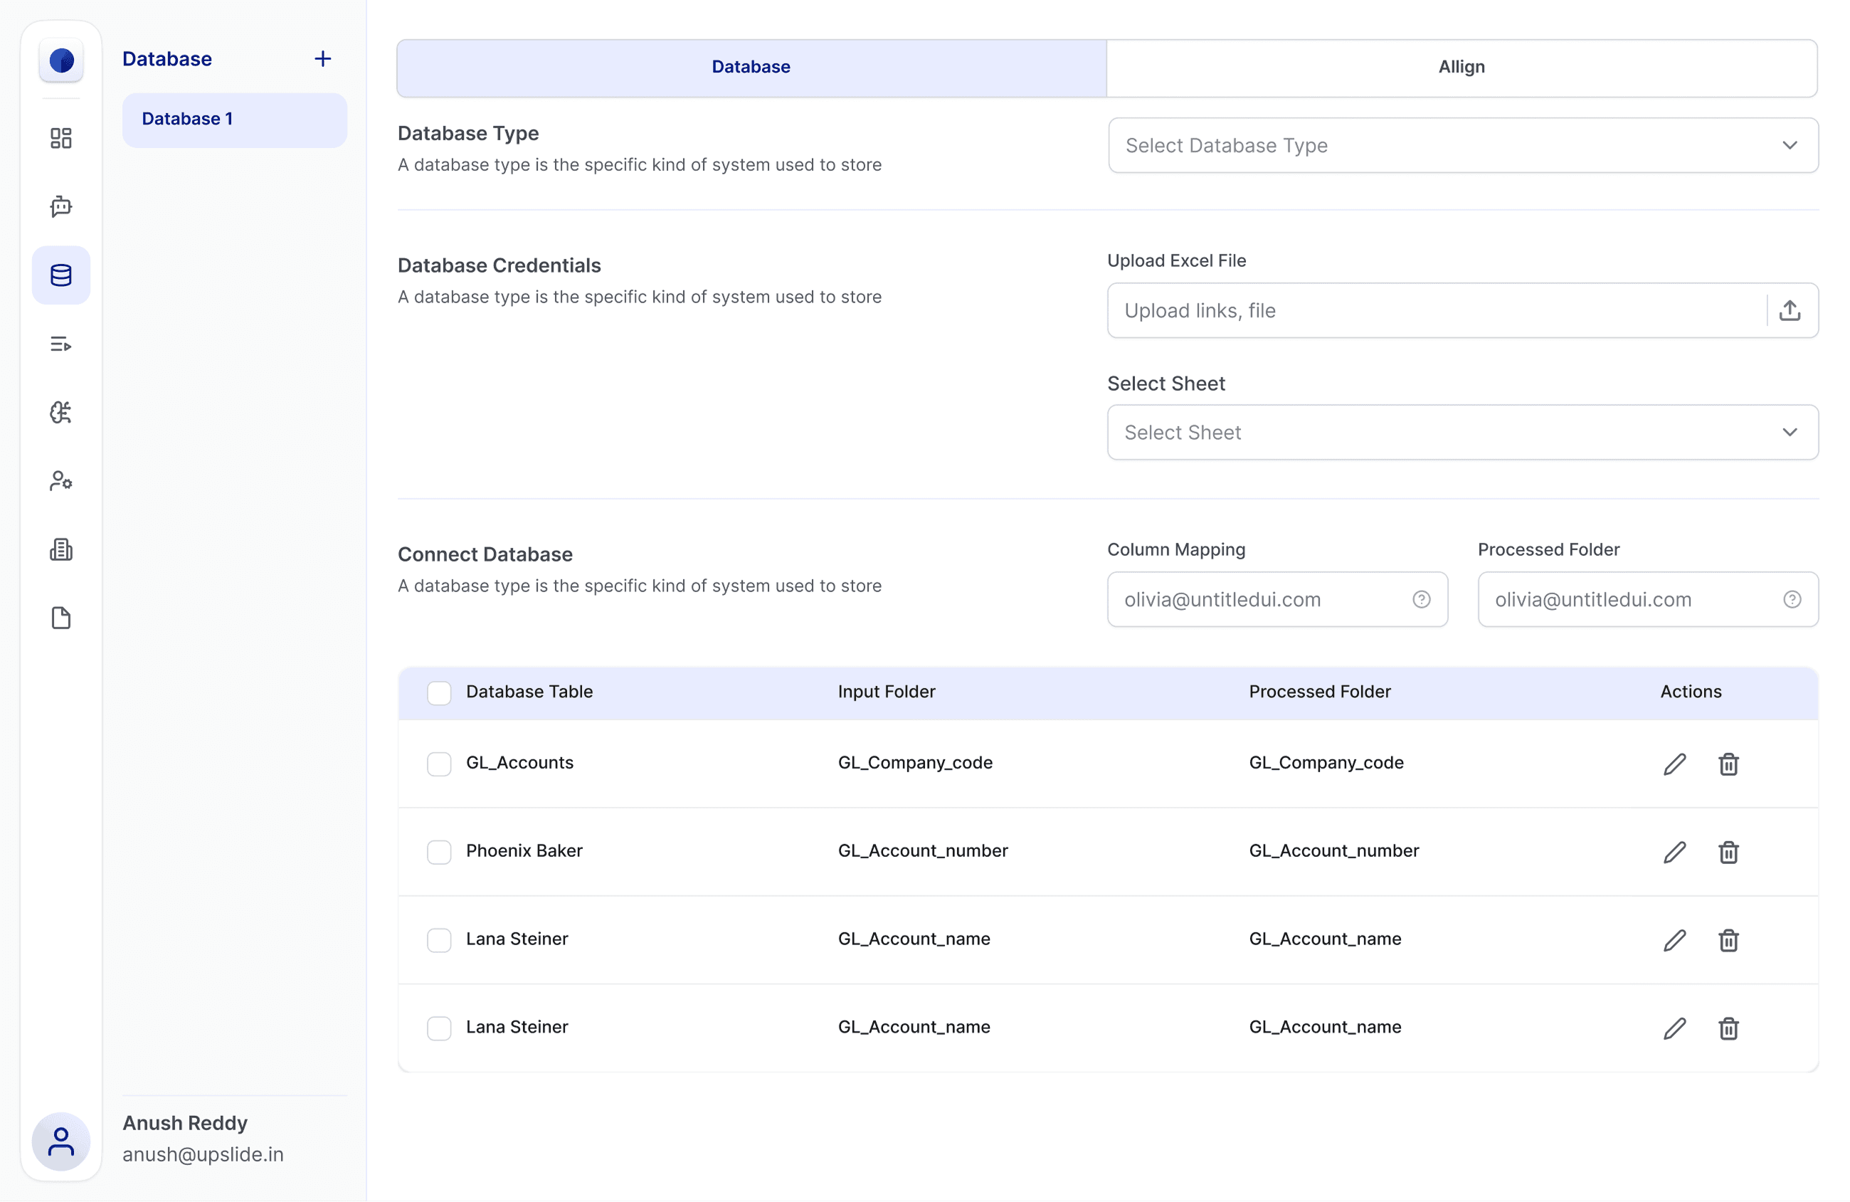Screen dimensions: 1850x1202
Task: Tick the Phoenix Baker row checkbox
Action: pyautogui.click(x=439, y=852)
